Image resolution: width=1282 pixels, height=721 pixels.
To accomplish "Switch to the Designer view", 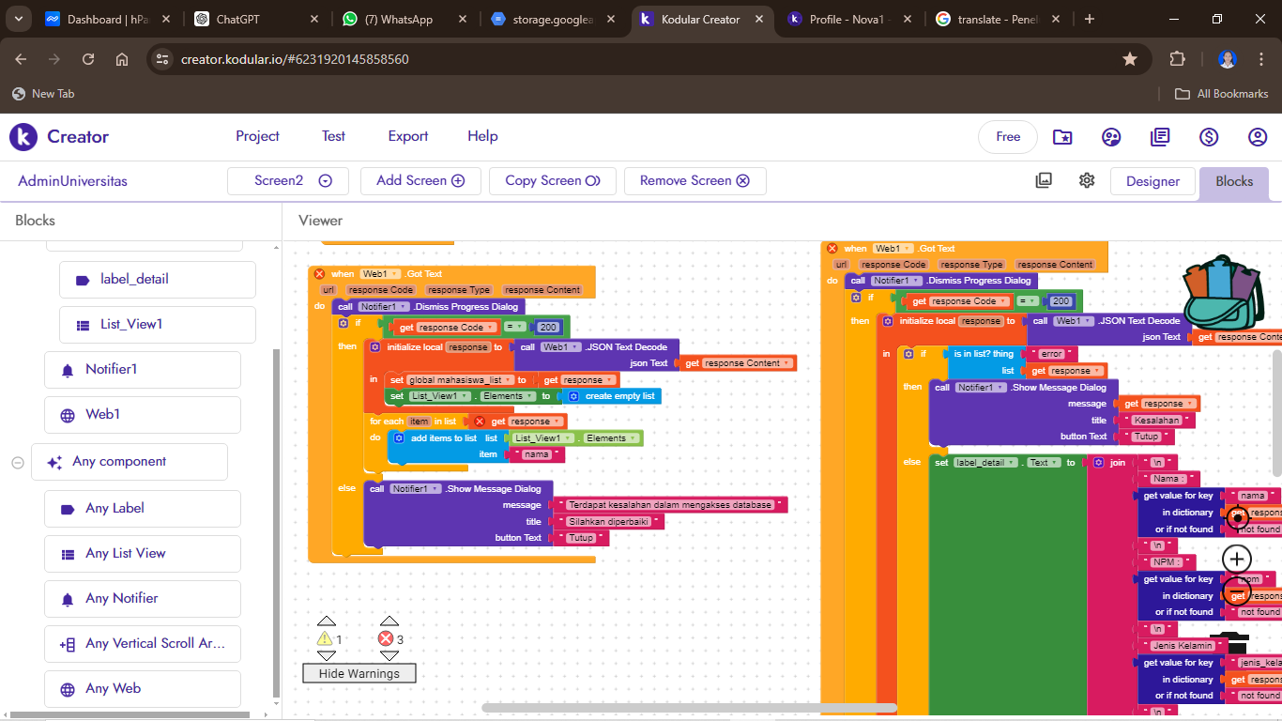I will pos(1152,181).
